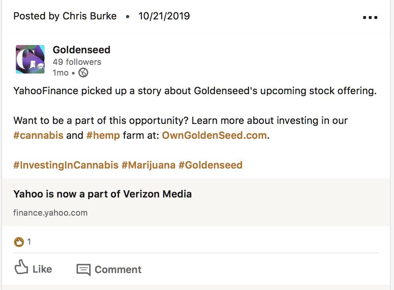Open the three-dots post options menu
Screen dimensions: 394x290
[370, 18]
